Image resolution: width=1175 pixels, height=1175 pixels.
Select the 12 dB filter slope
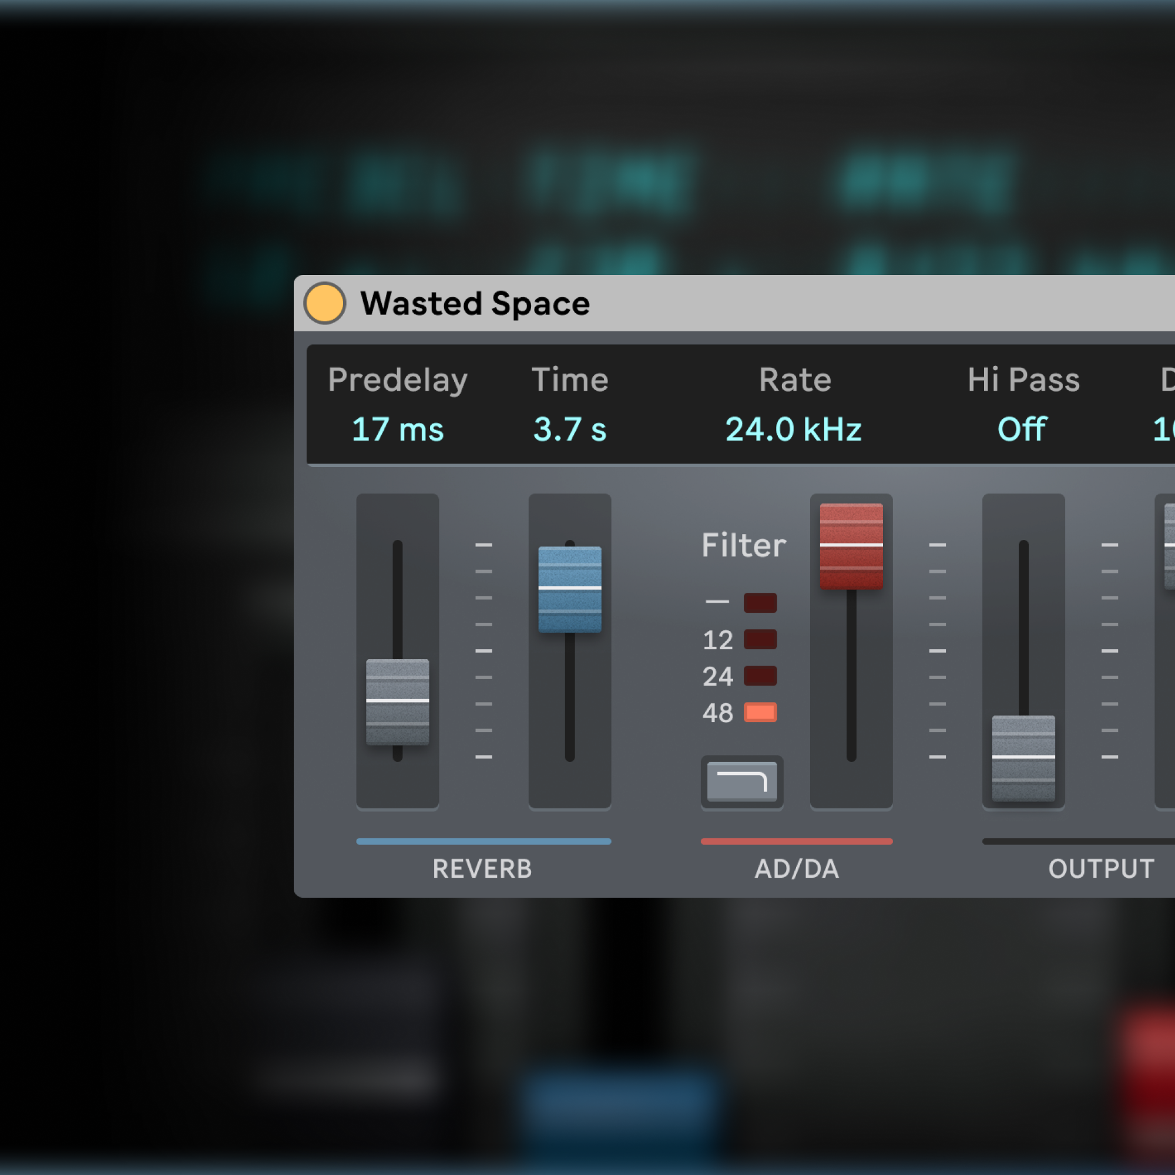click(760, 639)
